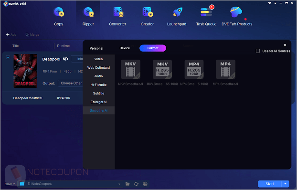This screenshot has width=297, height=190.
Task: Click the Merge button
Action: coord(32,35)
